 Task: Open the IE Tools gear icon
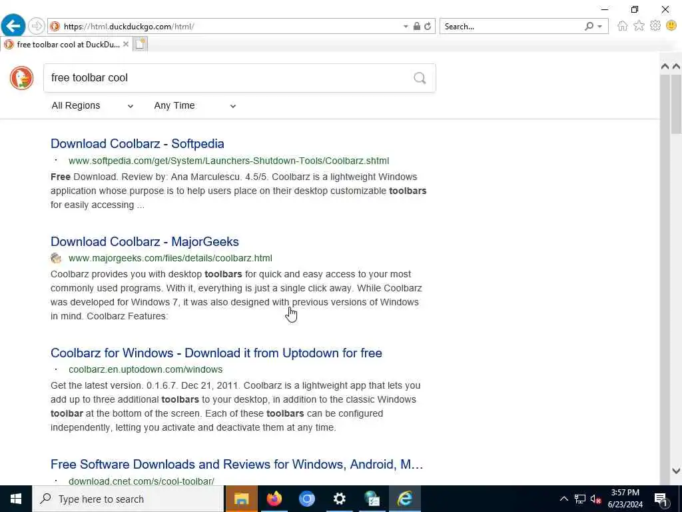click(x=655, y=26)
